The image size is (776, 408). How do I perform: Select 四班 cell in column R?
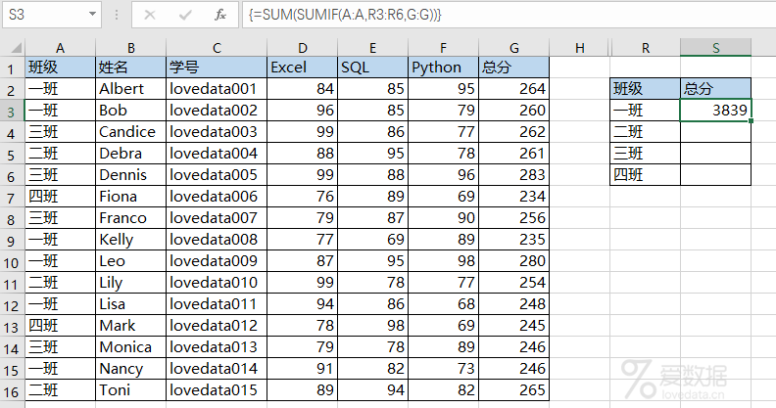click(x=646, y=175)
